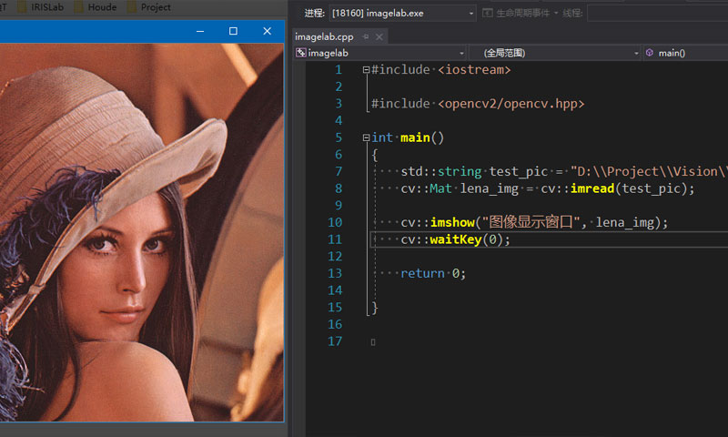Click the int main() declaration on line 5

pyautogui.click(x=408, y=137)
